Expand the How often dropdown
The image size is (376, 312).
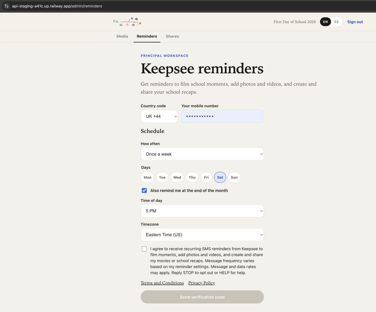coord(202,154)
